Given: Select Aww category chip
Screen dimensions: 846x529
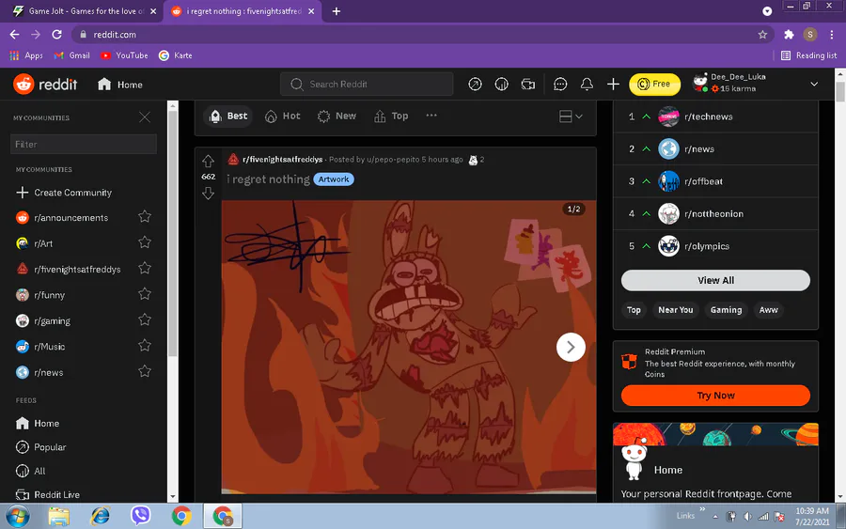Looking at the screenshot, I should click(x=768, y=310).
